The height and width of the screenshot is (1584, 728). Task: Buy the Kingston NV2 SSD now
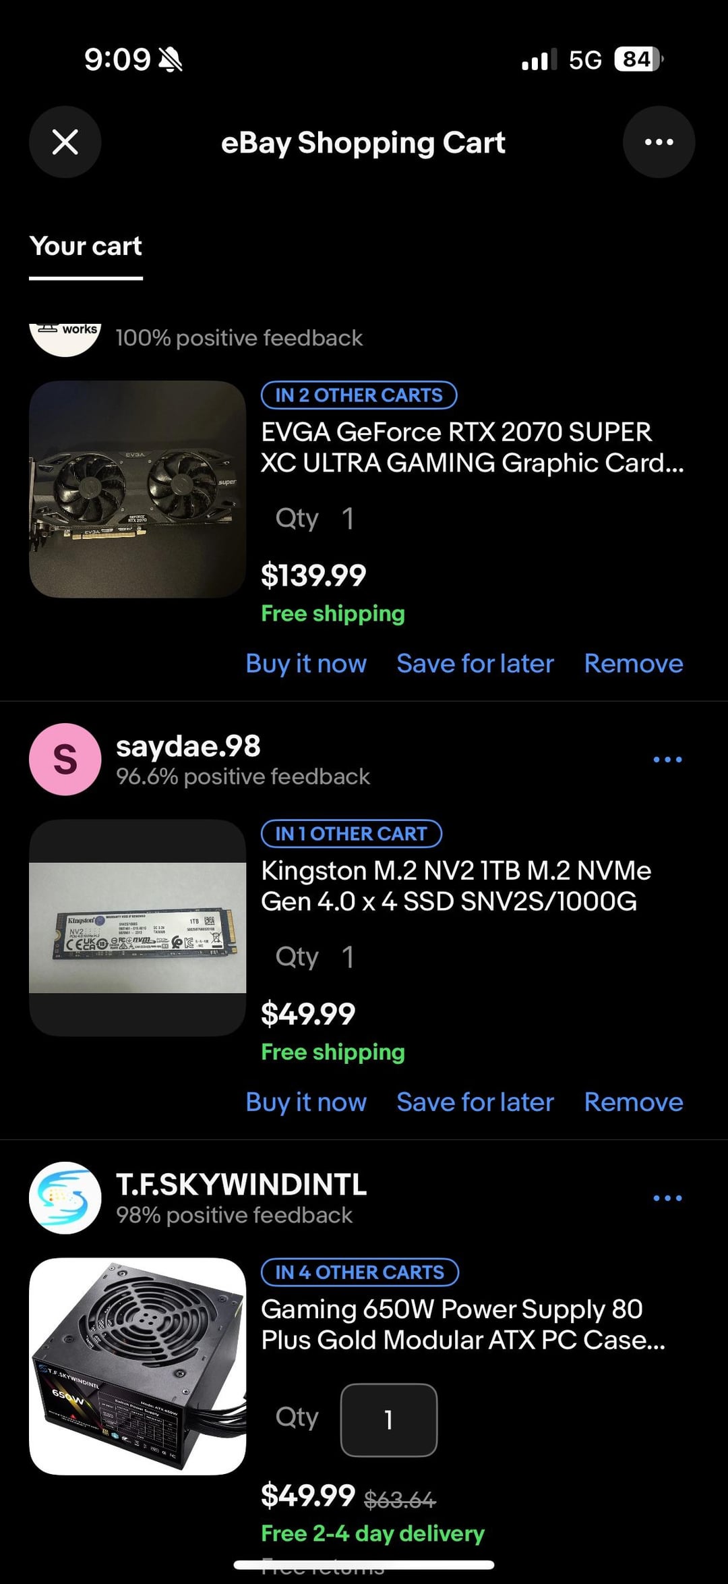306,1102
